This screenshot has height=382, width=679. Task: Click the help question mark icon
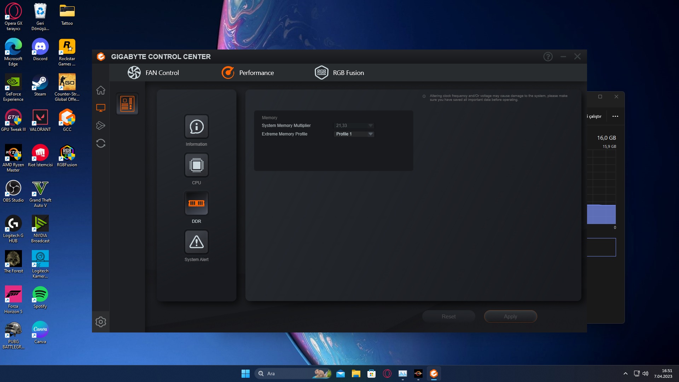coord(548,57)
